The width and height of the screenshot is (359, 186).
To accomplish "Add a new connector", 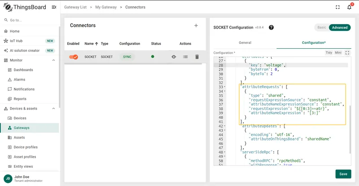I will coord(196,25).
